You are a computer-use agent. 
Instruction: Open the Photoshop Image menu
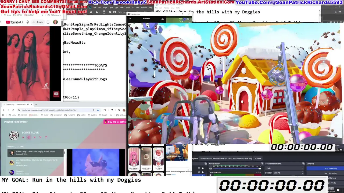[x=105, y=8]
